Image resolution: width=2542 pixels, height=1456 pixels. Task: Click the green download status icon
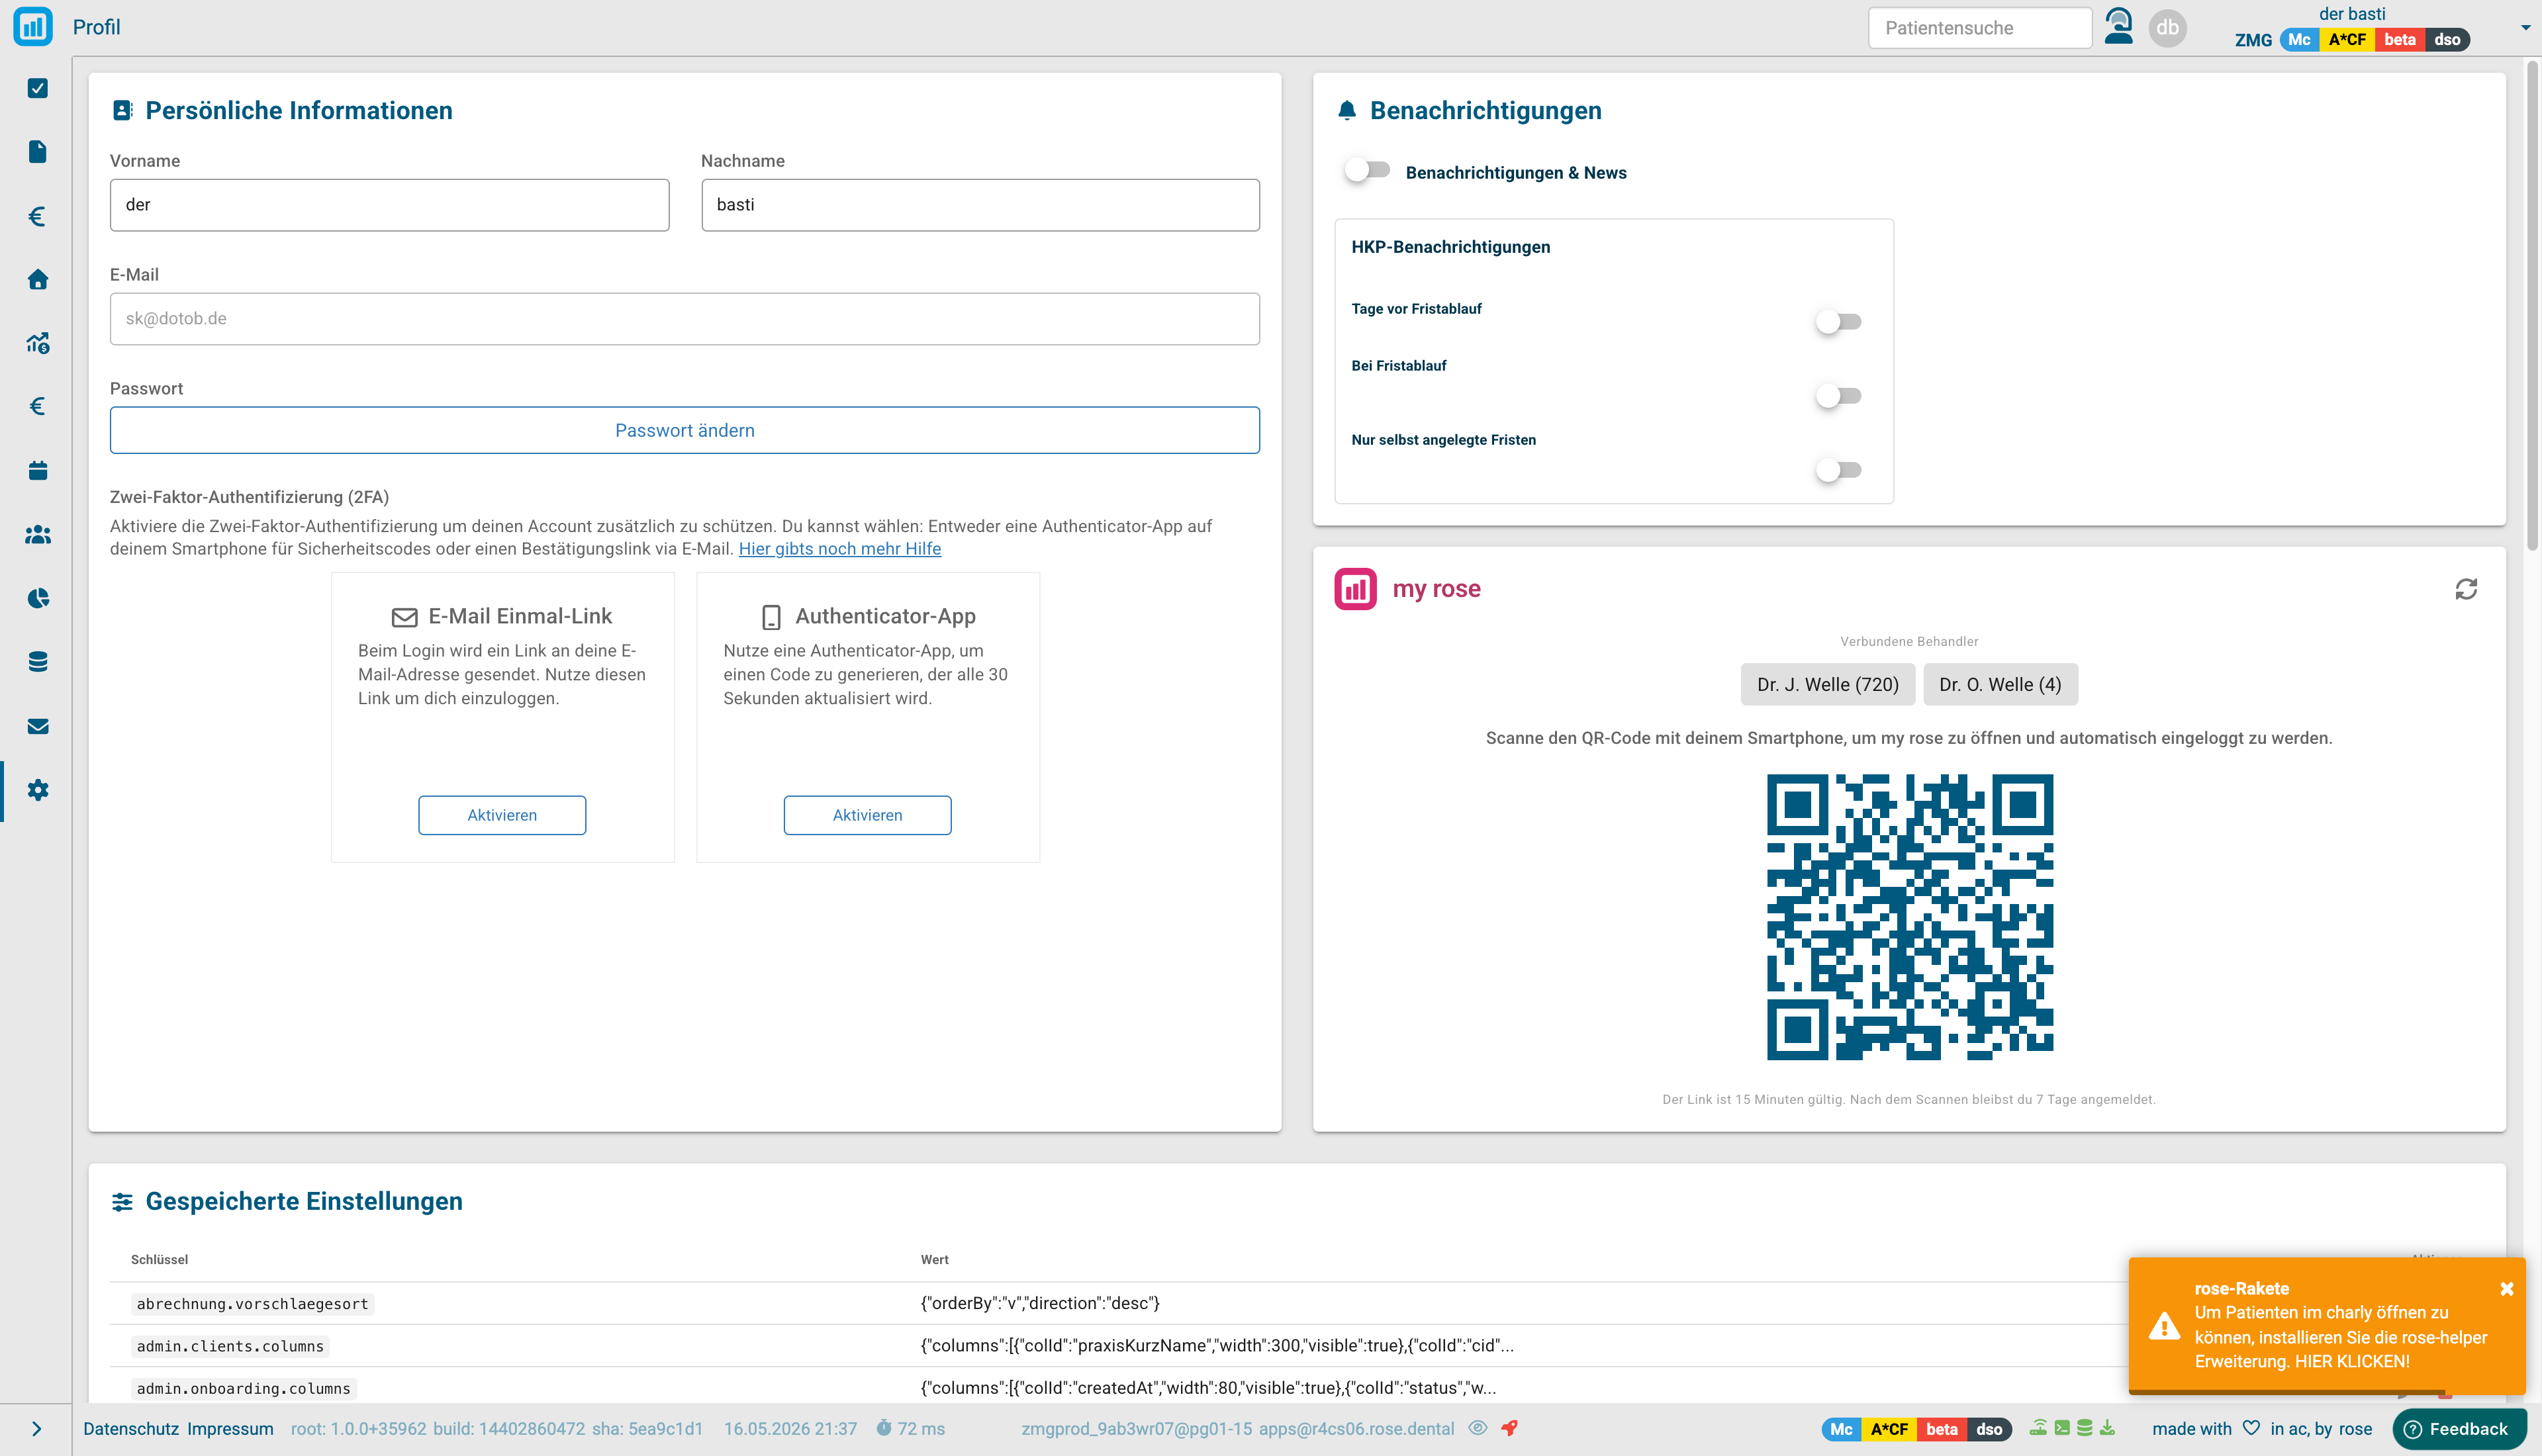[x=2108, y=1428]
